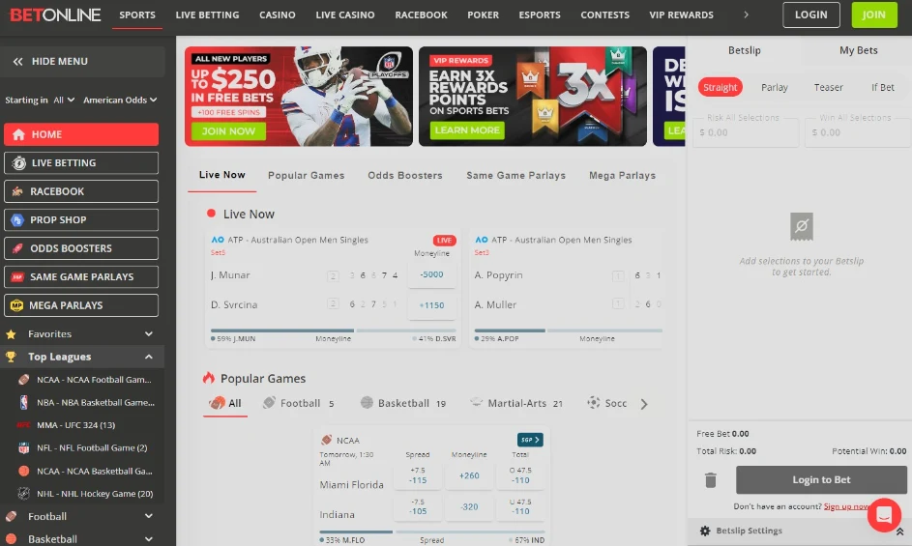Click the Sign up now link
This screenshot has width=912, height=546.
846,505
